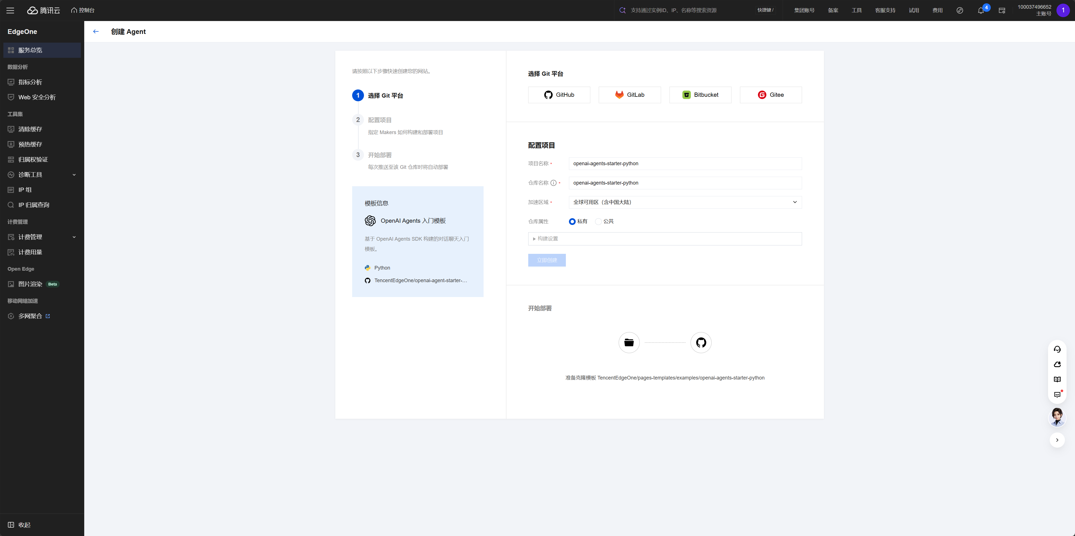The height and width of the screenshot is (536, 1075).
Task: Click the assistant avatar thumbnail
Action: tap(1057, 417)
